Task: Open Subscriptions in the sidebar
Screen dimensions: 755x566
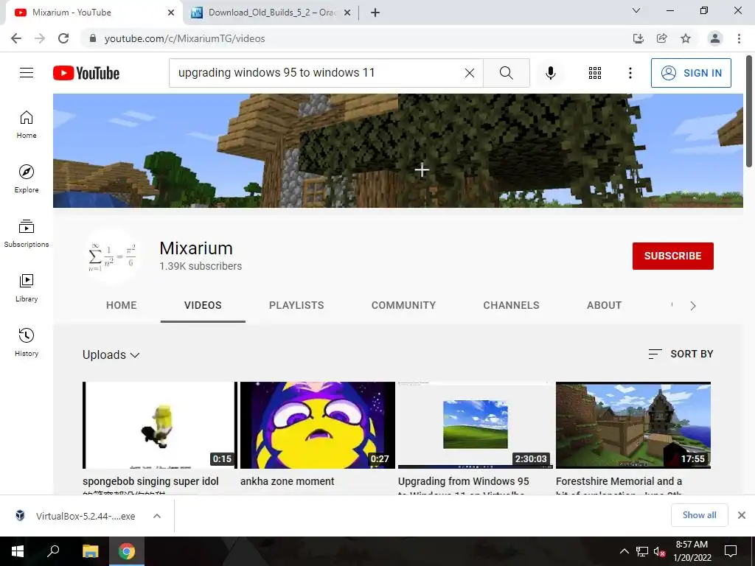Action: pos(27,234)
